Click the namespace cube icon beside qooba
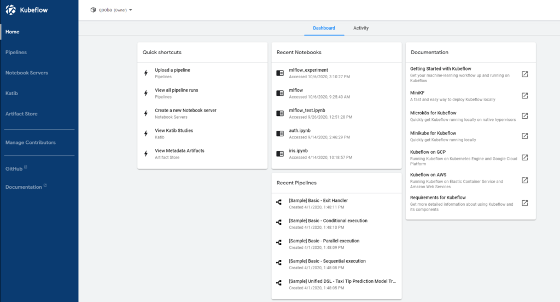This screenshot has width=560, height=302. click(93, 10)
